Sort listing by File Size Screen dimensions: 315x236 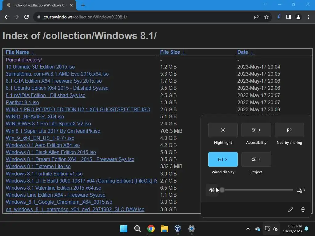[173, 52]
